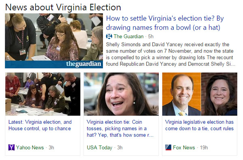Open the Guardian headline about settling election tie
This screenshot has height=160, width=243.
point(165,23)
